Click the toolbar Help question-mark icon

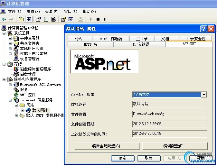tap(63, 19)
